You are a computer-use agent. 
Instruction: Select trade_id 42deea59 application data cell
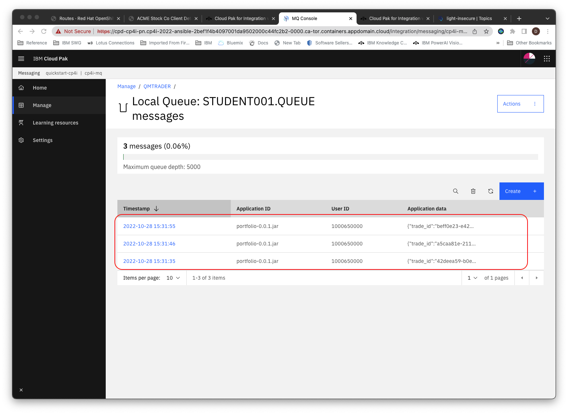click(x=441, y=261)
